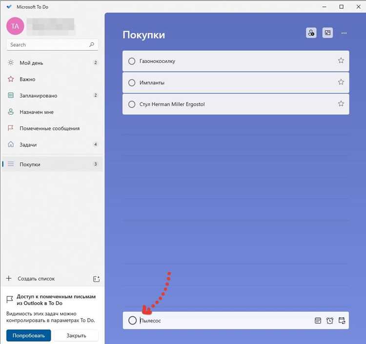Open the Газонокосилку task details
366x344 pixels.
(236, 61)
